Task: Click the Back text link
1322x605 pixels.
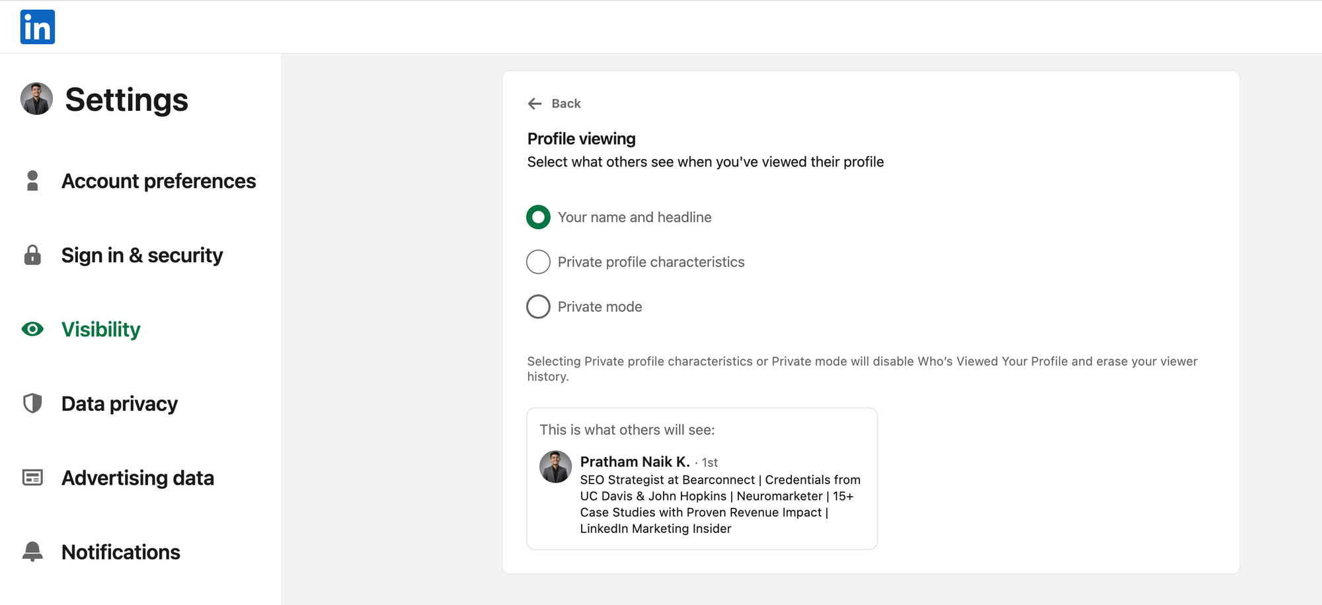Action: click(x=566, y=104)
